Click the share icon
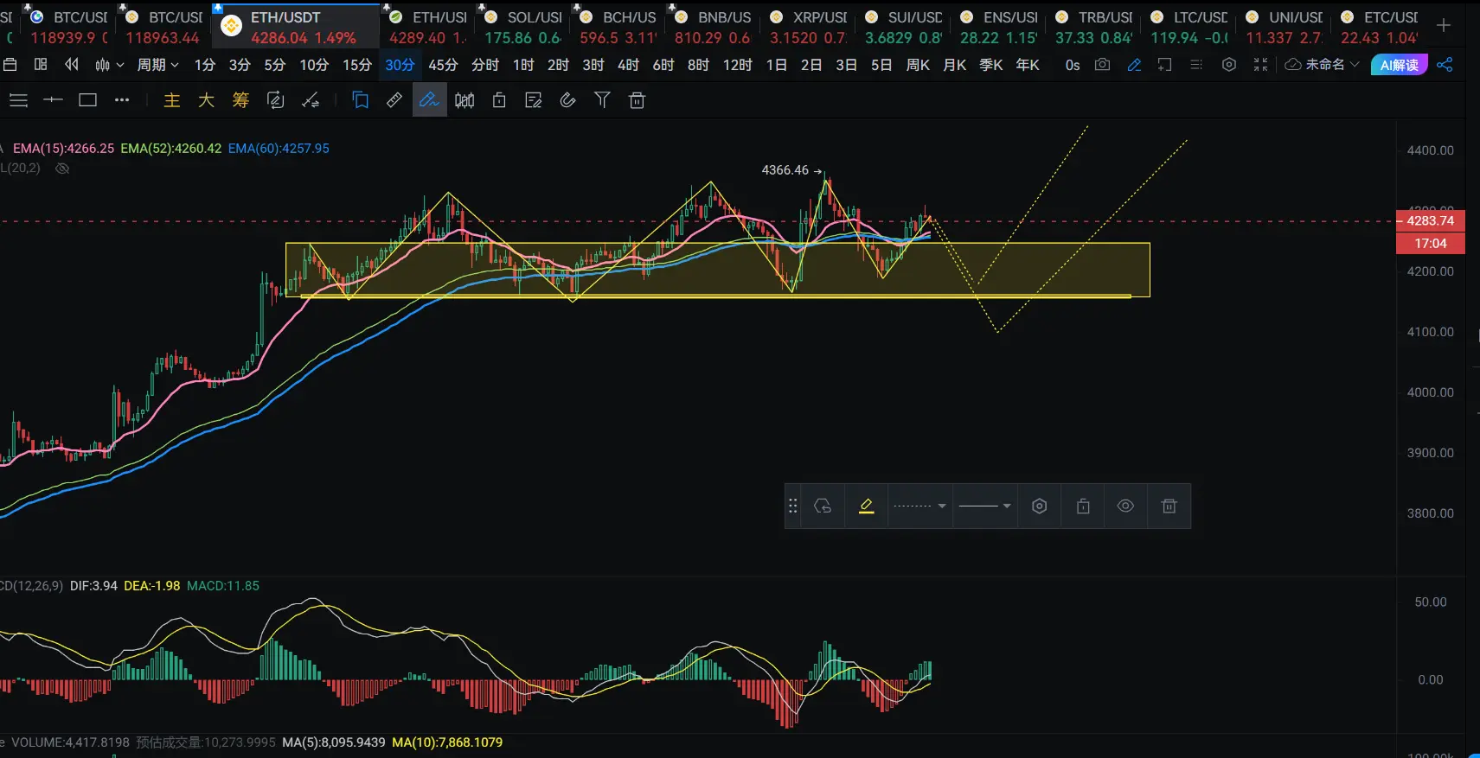1480x758 pixels. [x=1445, y=65]
